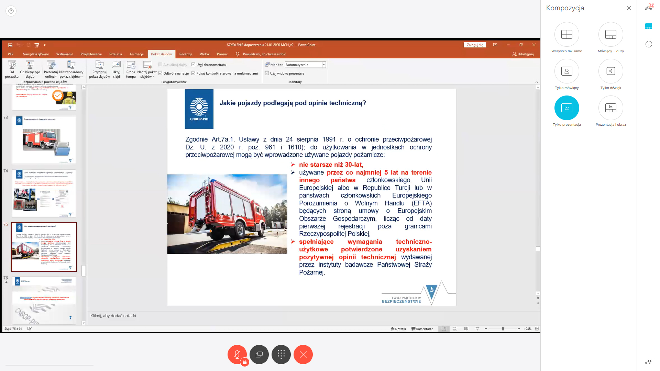Switch to the 'Animacje' ribbon tab

coord(136,54)
